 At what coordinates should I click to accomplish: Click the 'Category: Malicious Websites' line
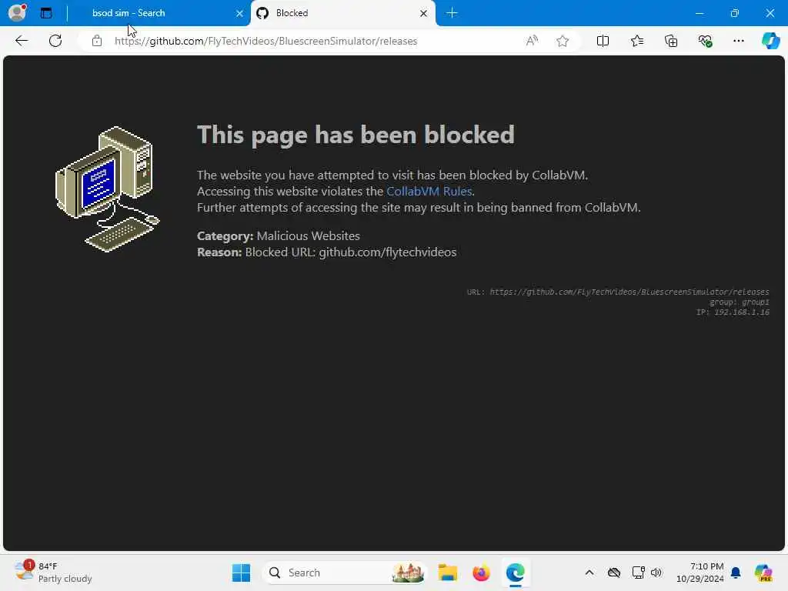(x=279, y=235)
